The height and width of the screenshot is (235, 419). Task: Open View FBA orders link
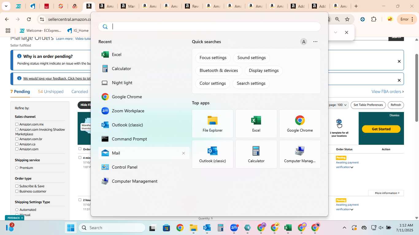tap(388, 91)
